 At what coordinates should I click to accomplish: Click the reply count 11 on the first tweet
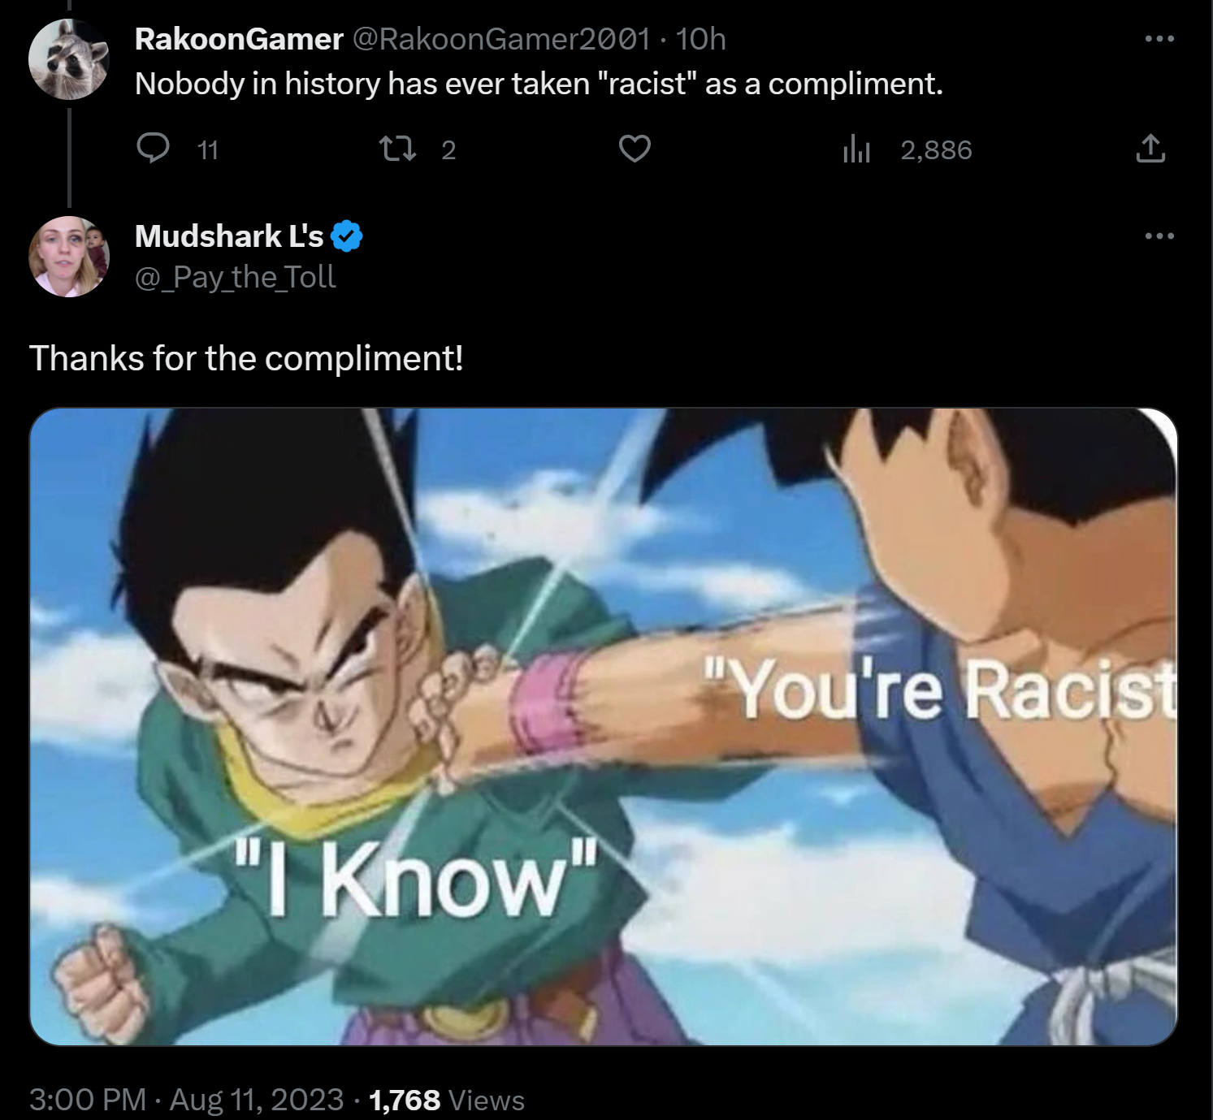[x=208, y=149]
